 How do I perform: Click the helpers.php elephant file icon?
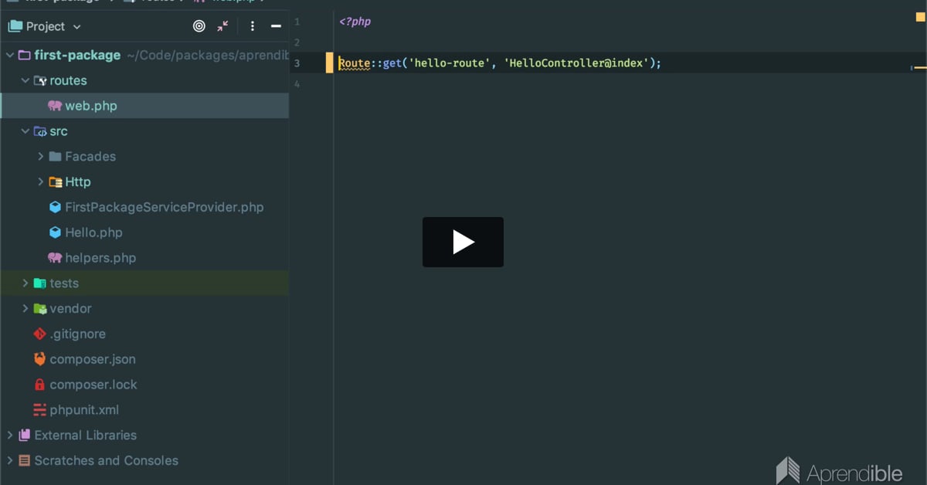pyautogui.click(x=55, y=258)
